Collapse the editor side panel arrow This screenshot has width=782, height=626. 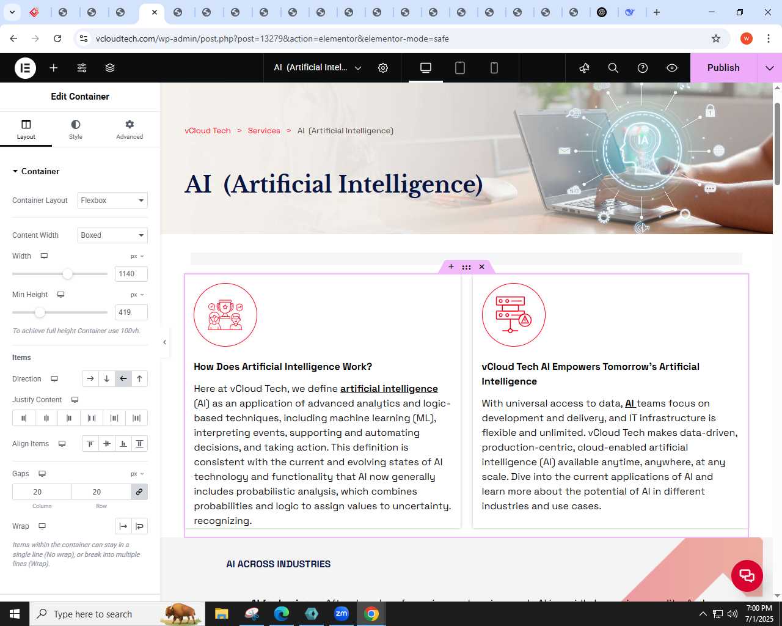(164, 342)
